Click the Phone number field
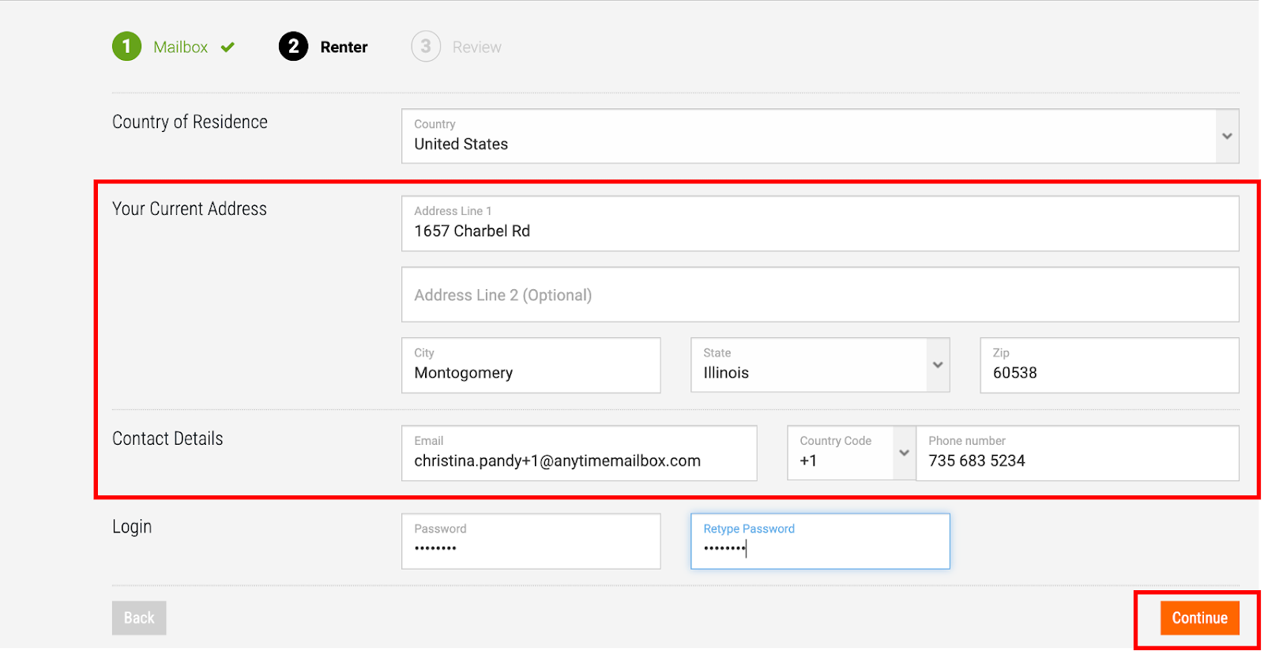 coord(1078,453)
